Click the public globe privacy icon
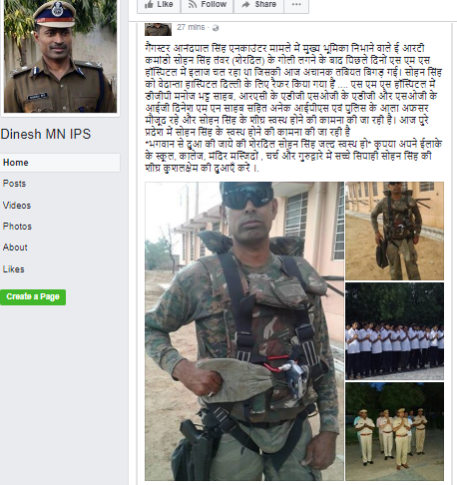 216,28
